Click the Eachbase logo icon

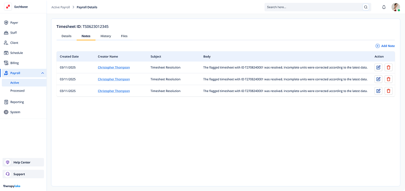click(x=8, y=7)
